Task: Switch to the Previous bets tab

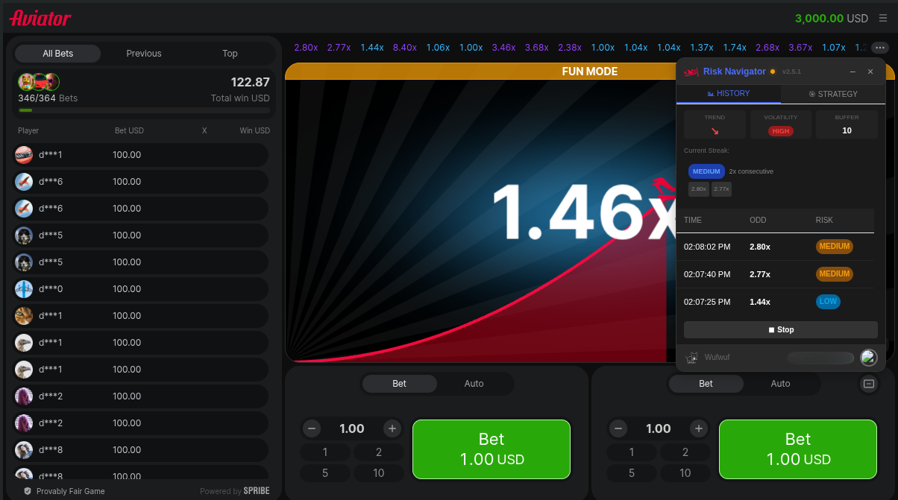Action: pyautogui.click(x=143, y=53)
